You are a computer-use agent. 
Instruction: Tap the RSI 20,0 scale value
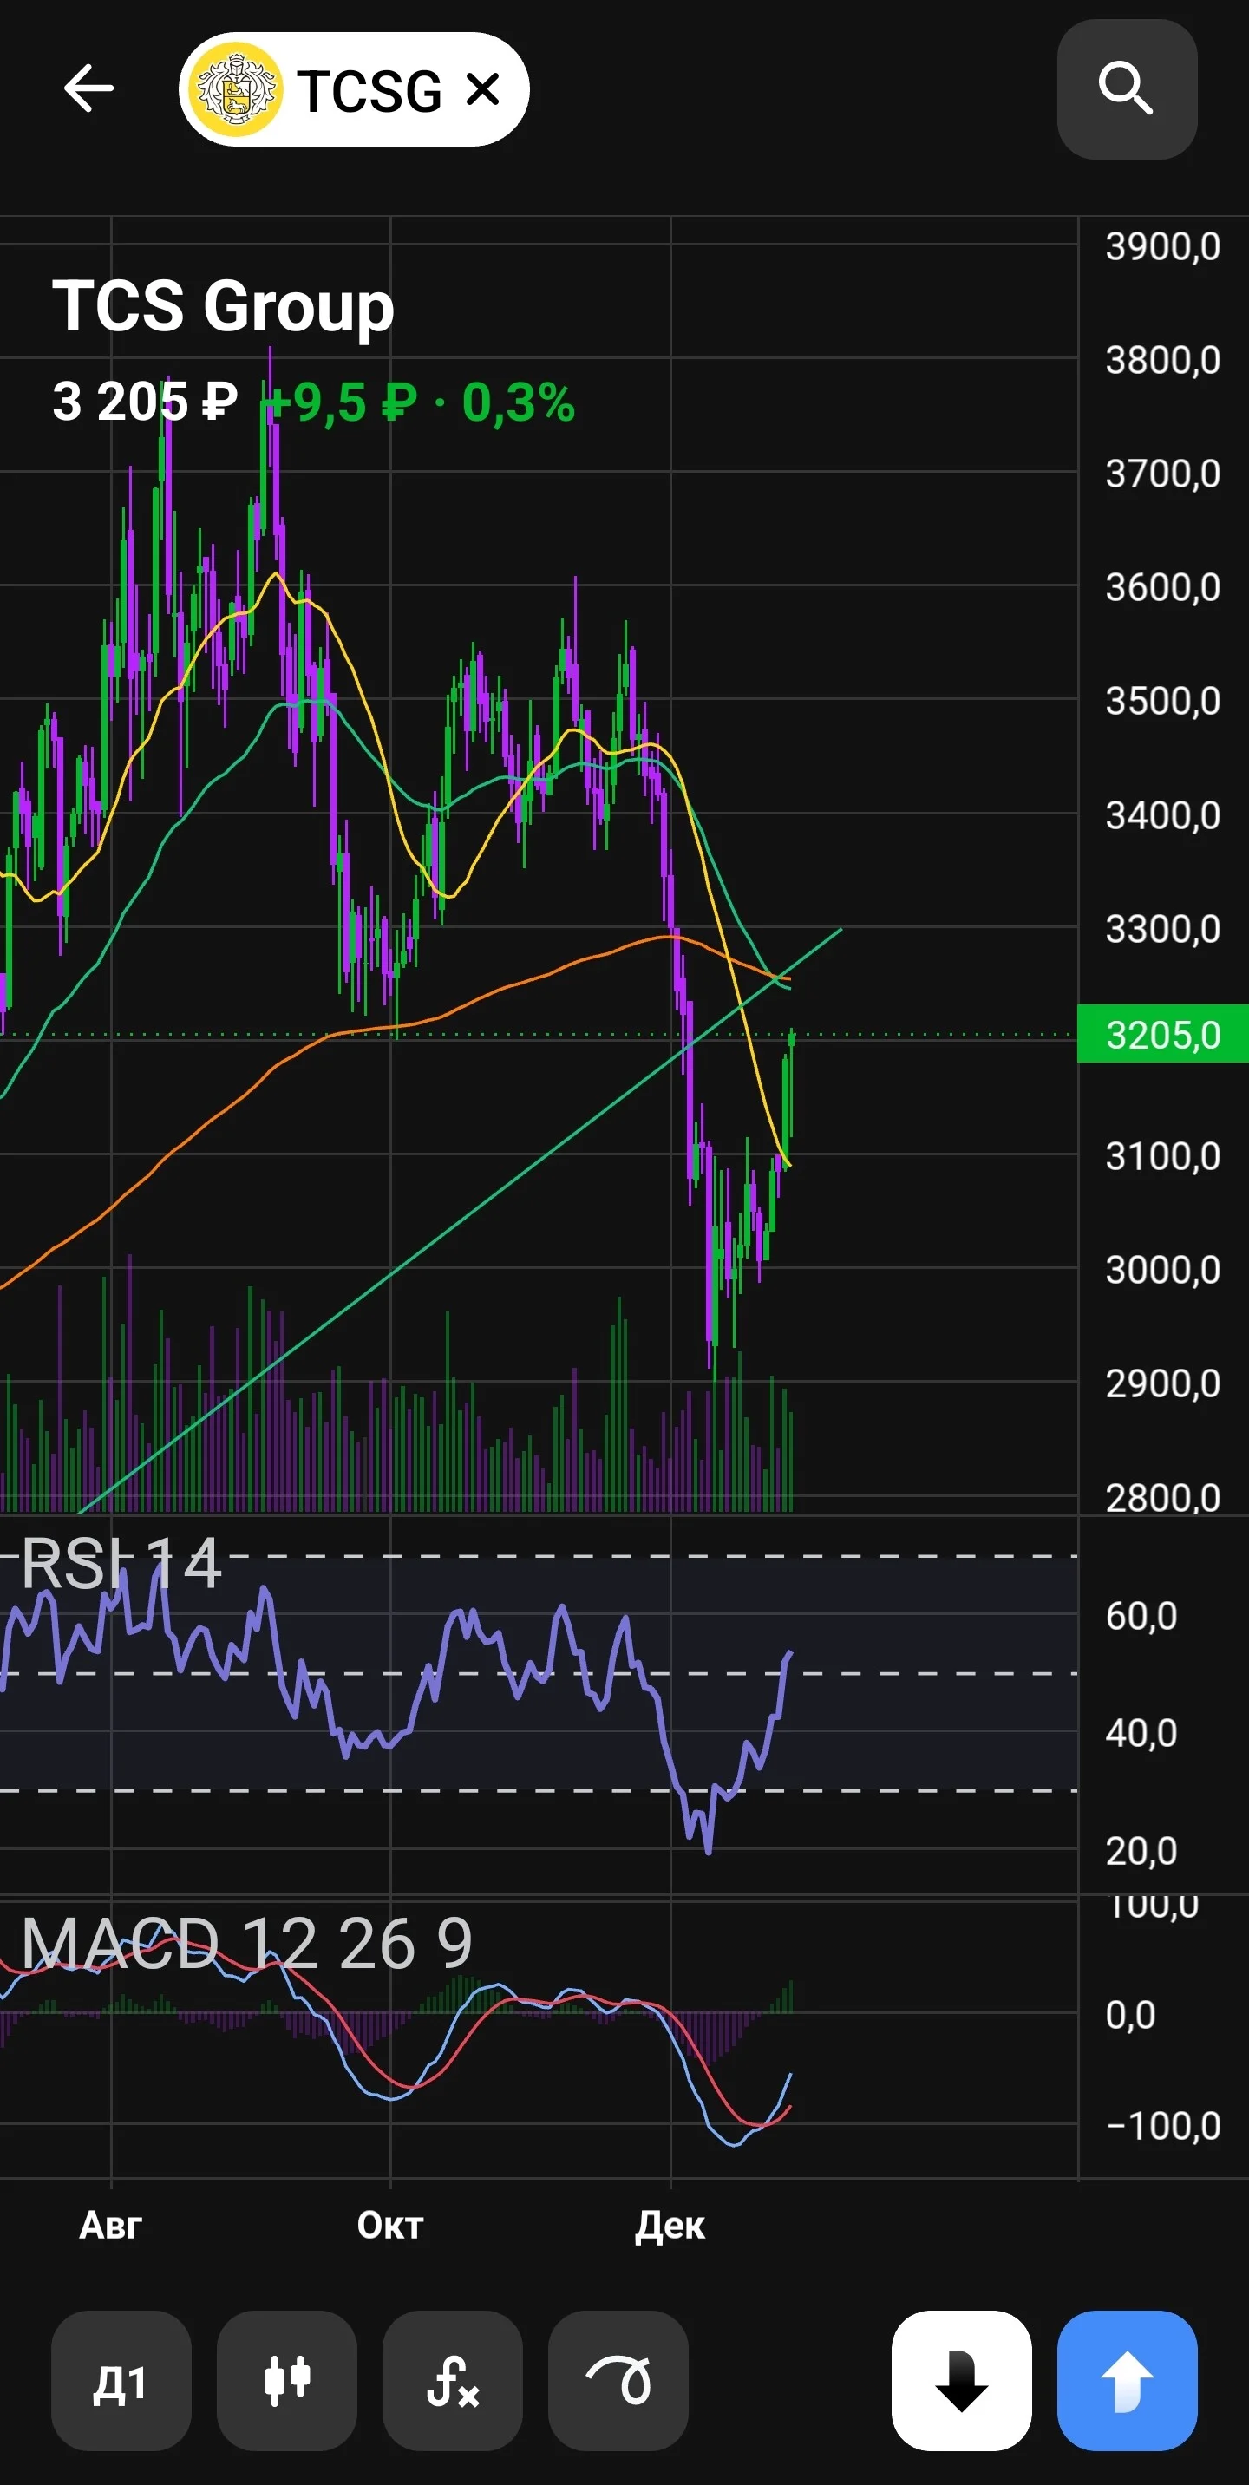tap(1142, 1851)
